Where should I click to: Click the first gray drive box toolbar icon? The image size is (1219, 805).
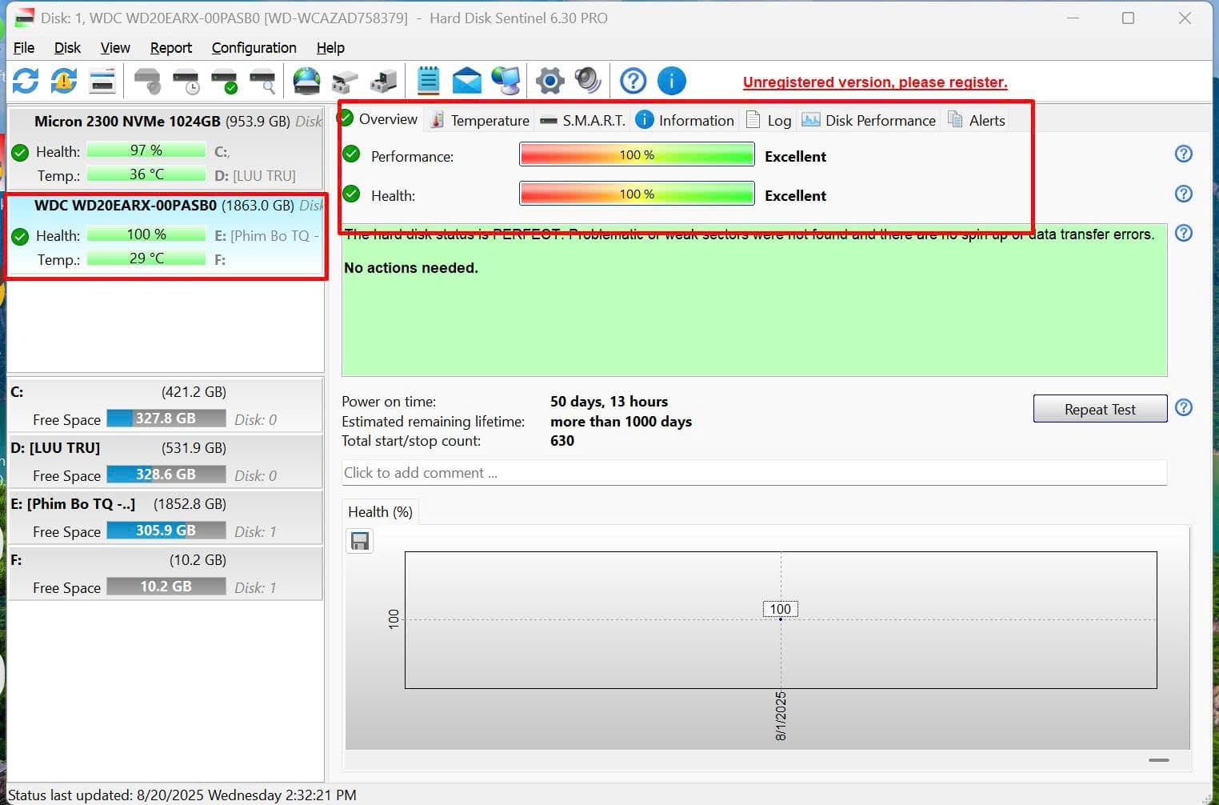[345, 81]
